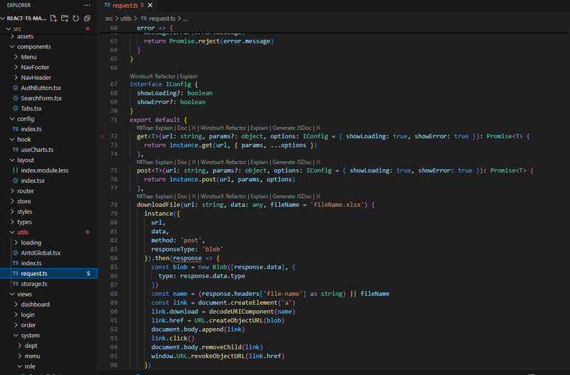570x375 pixels.
Task: Open useCharts.ts in the hook folder
Action: [37, 150]
